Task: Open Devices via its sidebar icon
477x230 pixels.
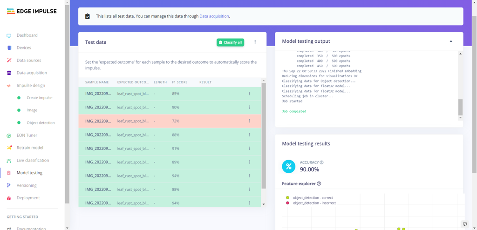Action: coord(9,48)
